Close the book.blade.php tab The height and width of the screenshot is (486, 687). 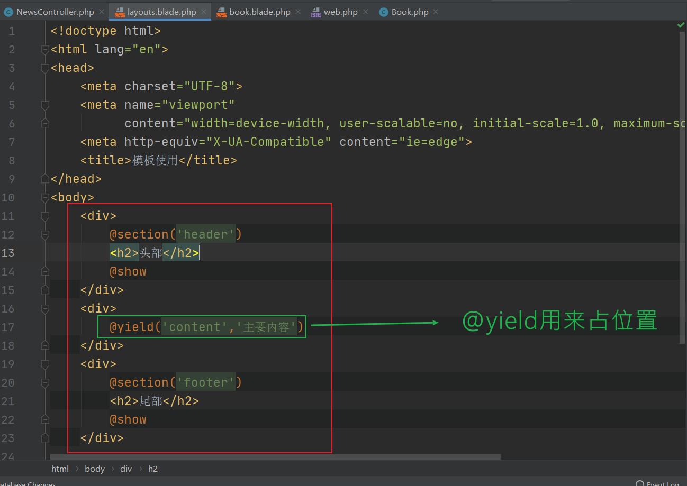(298, 12)
